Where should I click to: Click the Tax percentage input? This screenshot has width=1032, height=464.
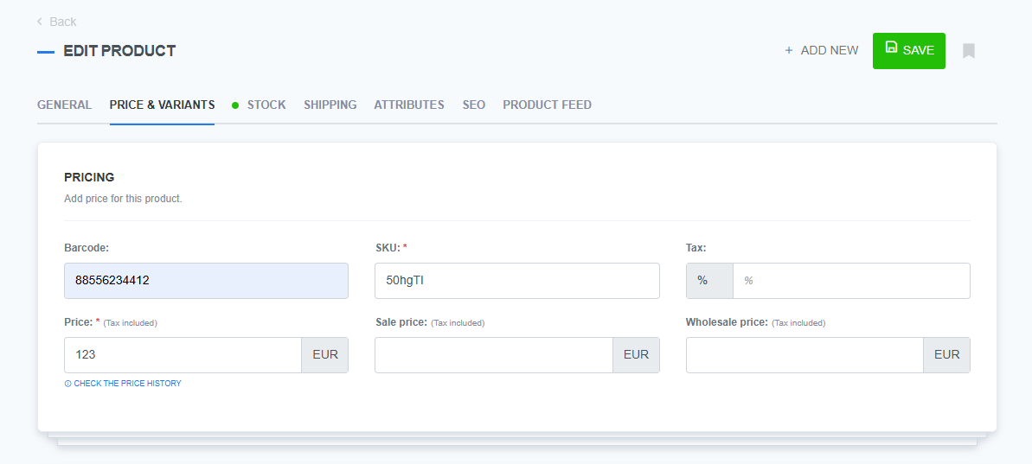click(x=851, y=281)
